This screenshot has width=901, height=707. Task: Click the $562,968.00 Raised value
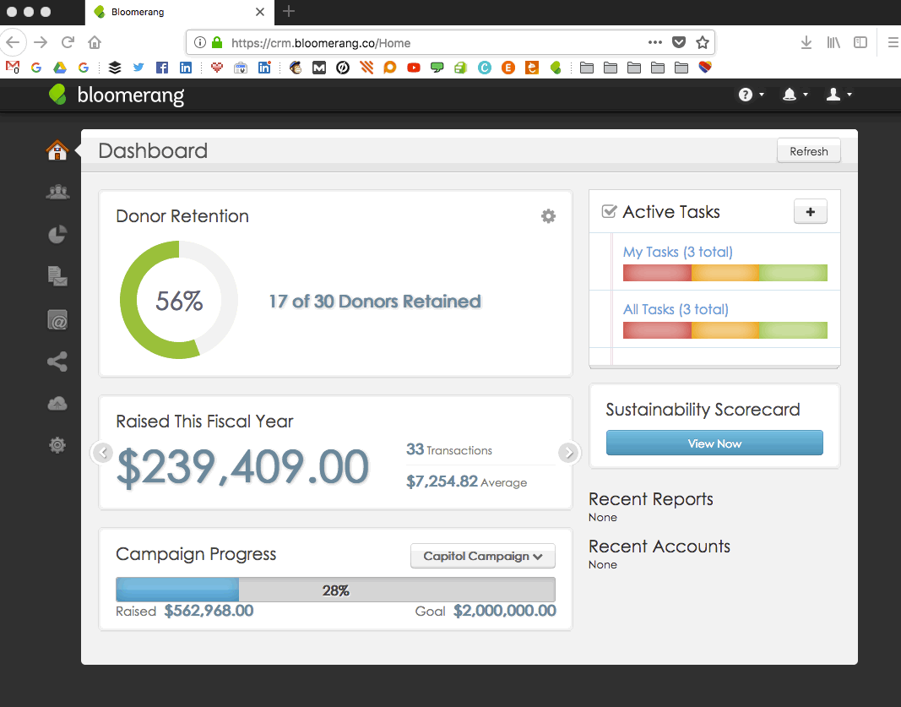coord(209,611)
